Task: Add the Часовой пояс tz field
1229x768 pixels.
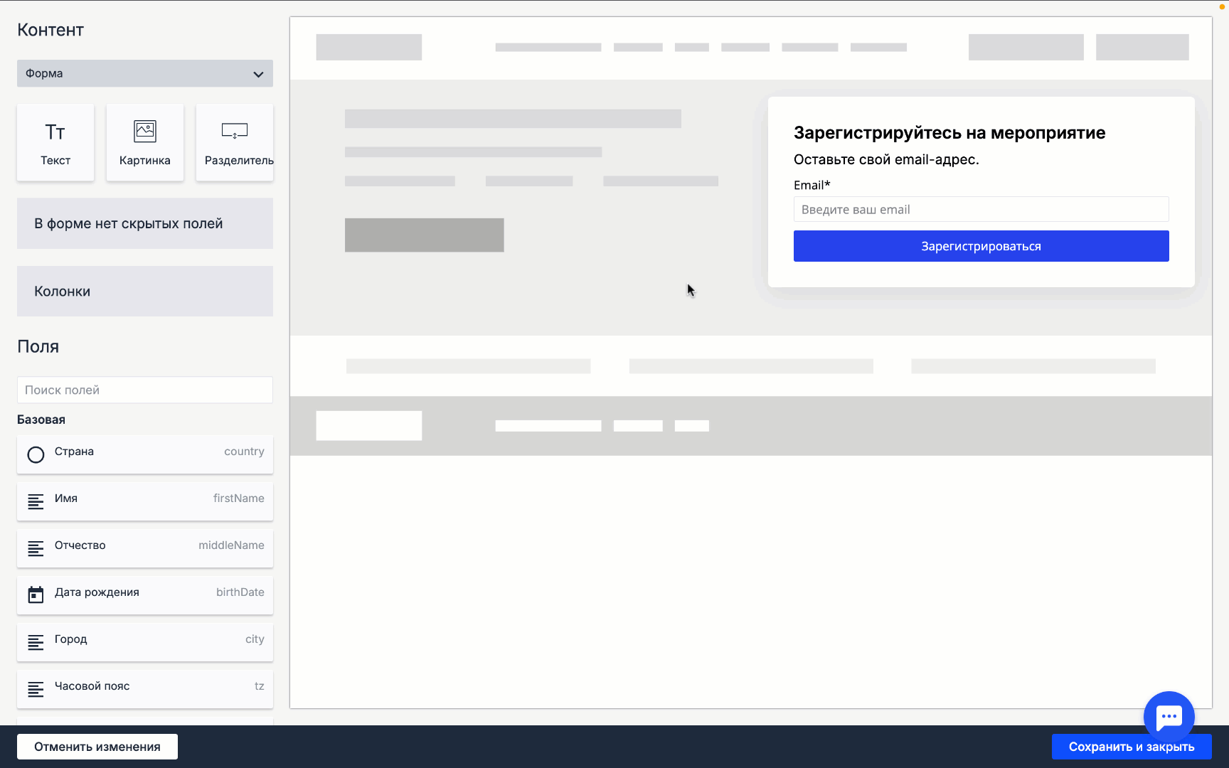Action: click(145, 688)
